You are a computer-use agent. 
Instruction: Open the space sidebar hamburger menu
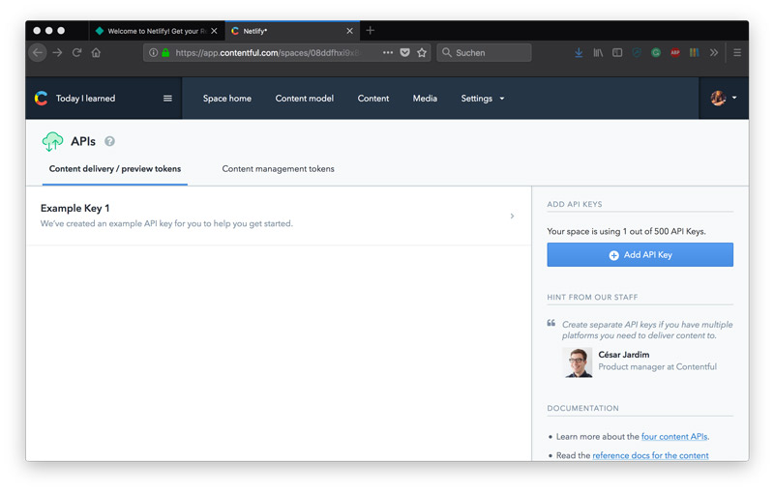tap(167, 98)
